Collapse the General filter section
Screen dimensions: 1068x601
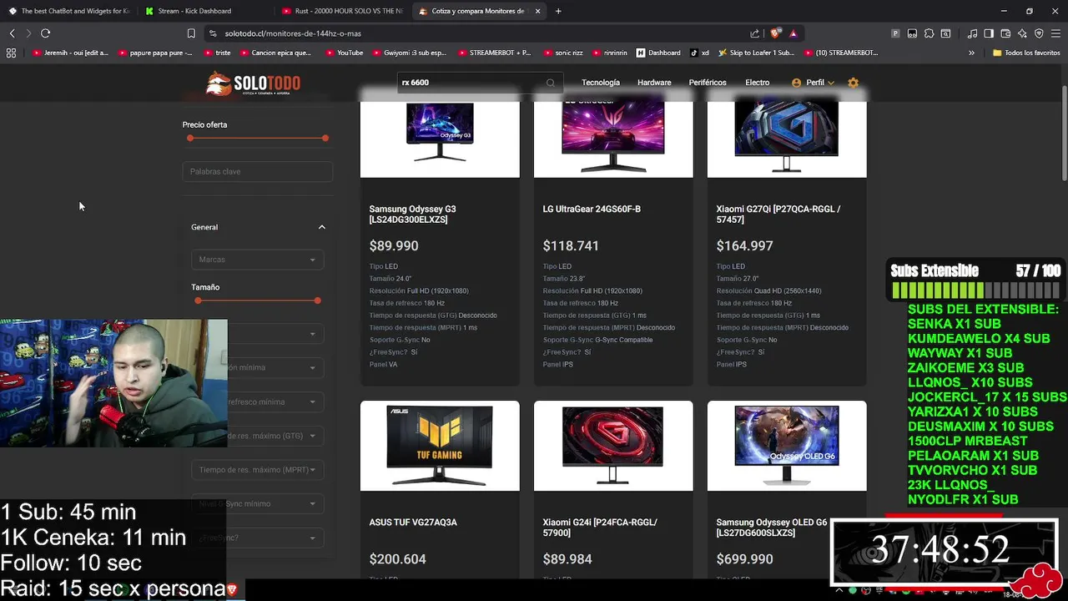click(x=321, y=227)
